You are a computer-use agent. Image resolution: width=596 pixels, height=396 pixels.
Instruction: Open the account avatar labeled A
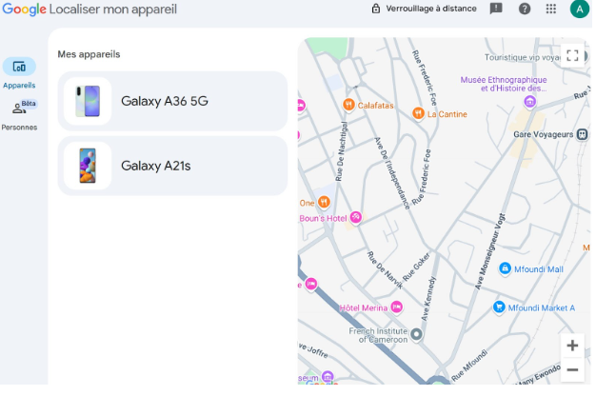579,9
